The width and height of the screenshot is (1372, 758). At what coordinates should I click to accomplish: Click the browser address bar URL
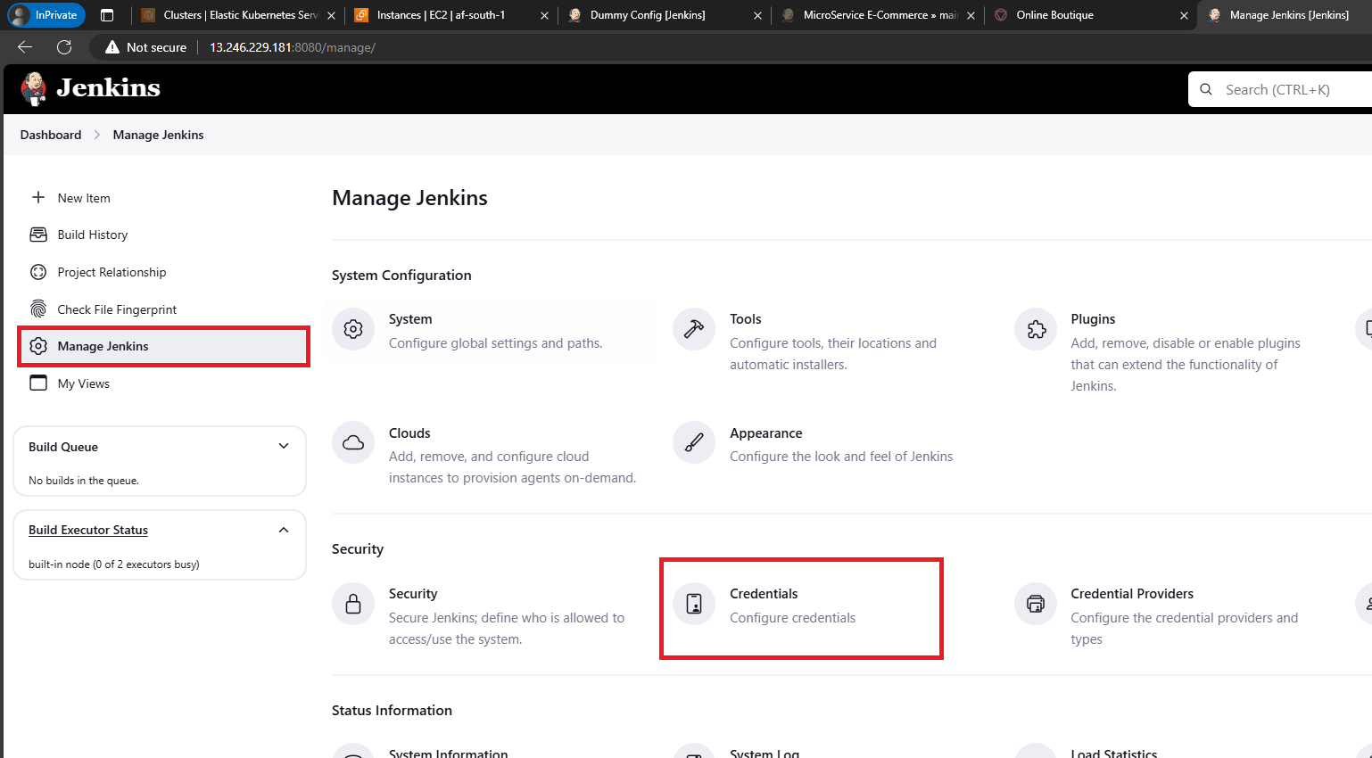point(293,47)
